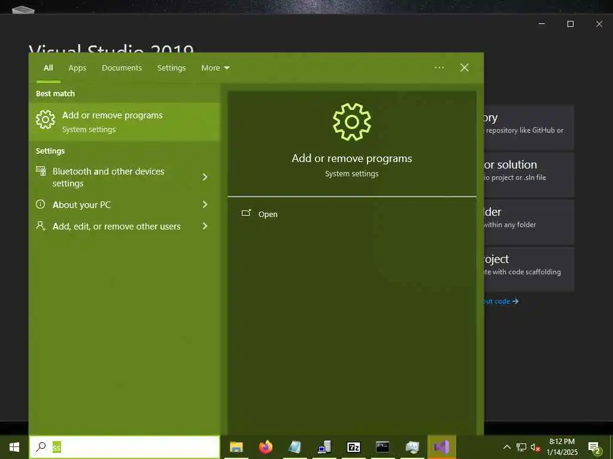613x459 pixels.
Task: Open the Windows Start menu
Action: click(14, 447)
